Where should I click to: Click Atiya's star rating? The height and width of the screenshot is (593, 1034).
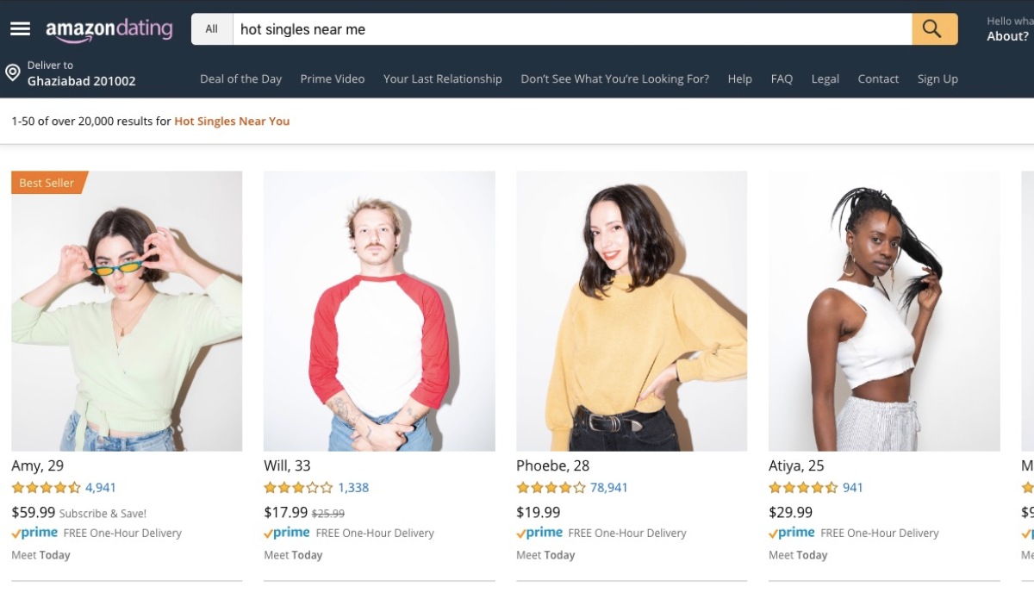(x=803, y=488)
